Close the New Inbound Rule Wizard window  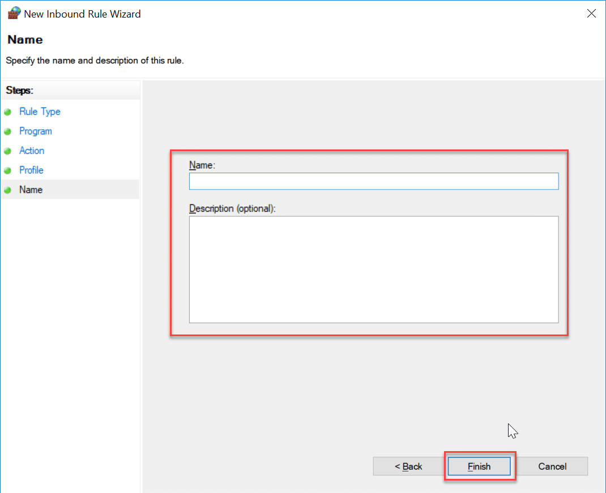591,13
